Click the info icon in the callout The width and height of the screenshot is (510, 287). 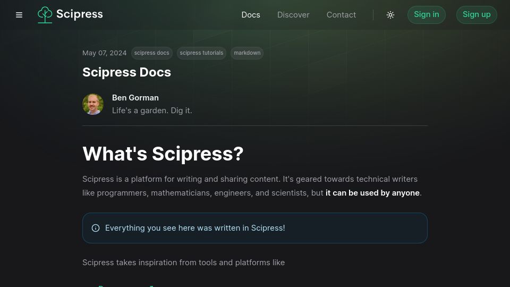point(96,228)
